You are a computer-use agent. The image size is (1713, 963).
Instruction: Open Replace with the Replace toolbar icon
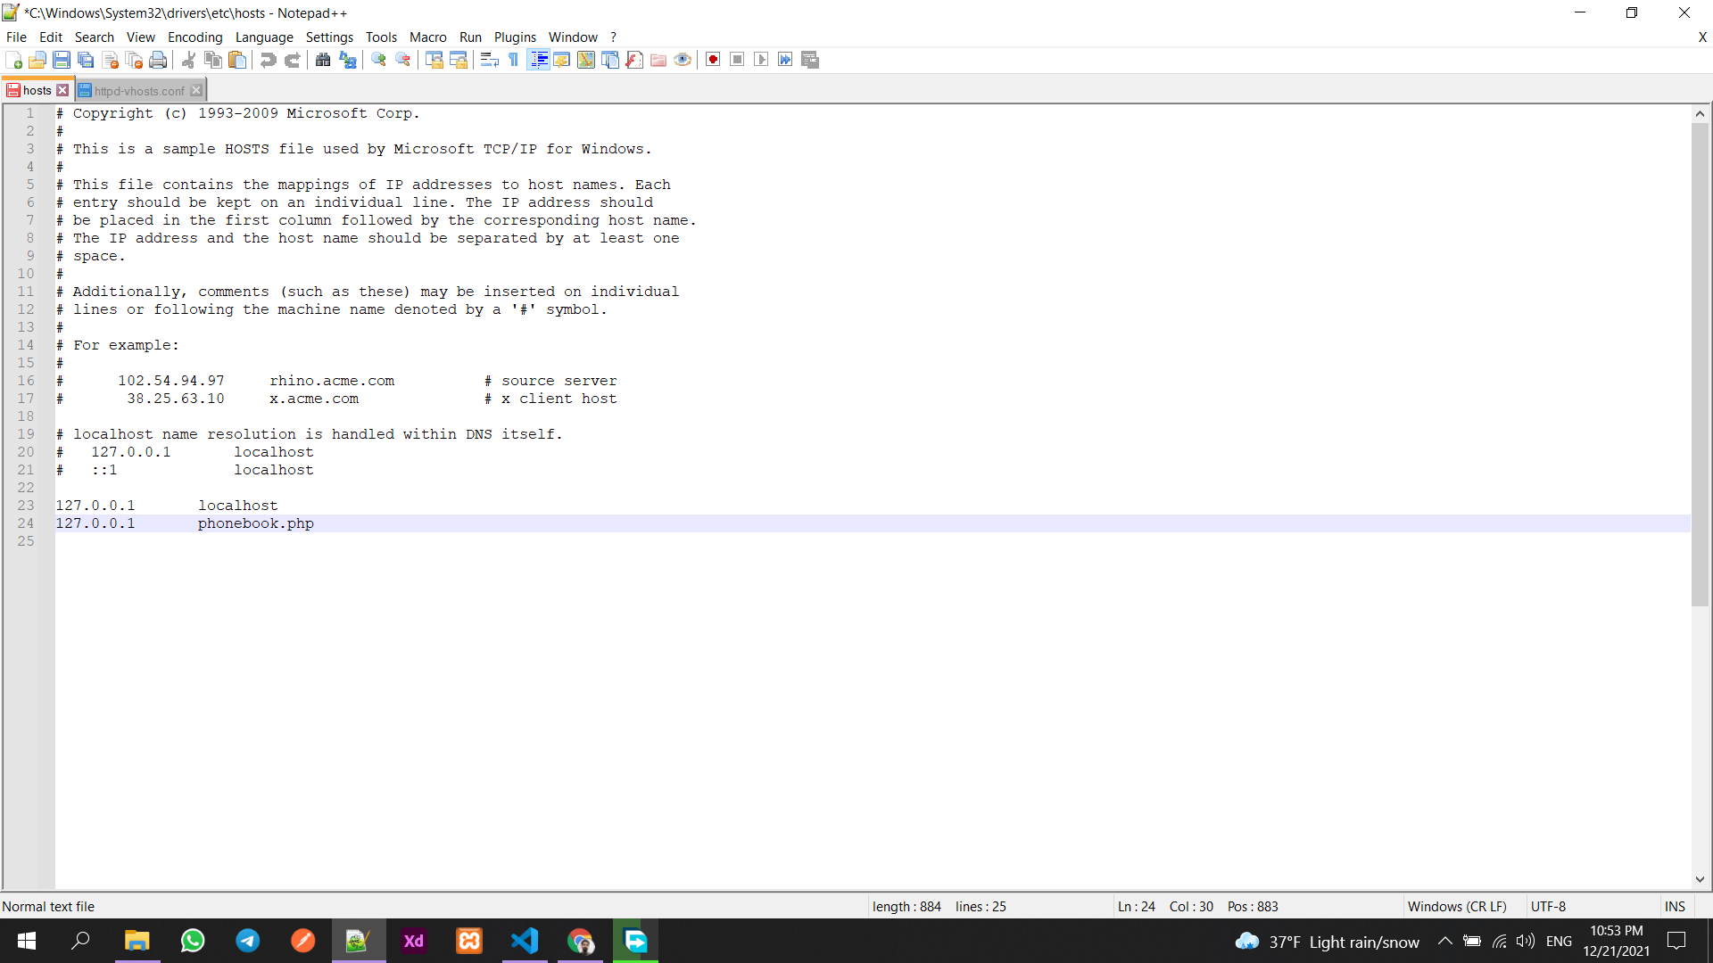(x=348, y=60)
